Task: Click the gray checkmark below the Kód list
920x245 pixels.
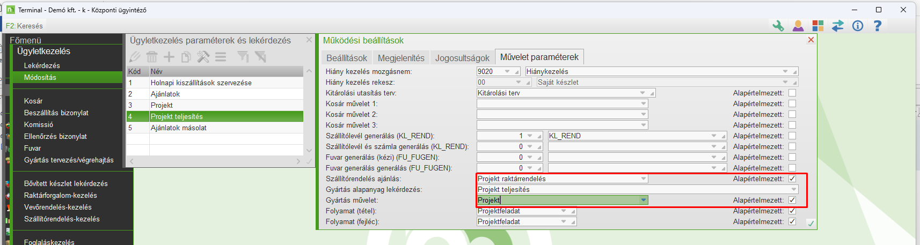Action: click(x=309, y=161)
